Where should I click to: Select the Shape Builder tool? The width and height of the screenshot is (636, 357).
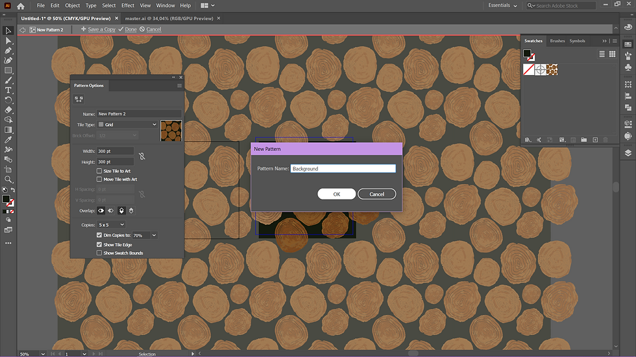tap(8, 120)
